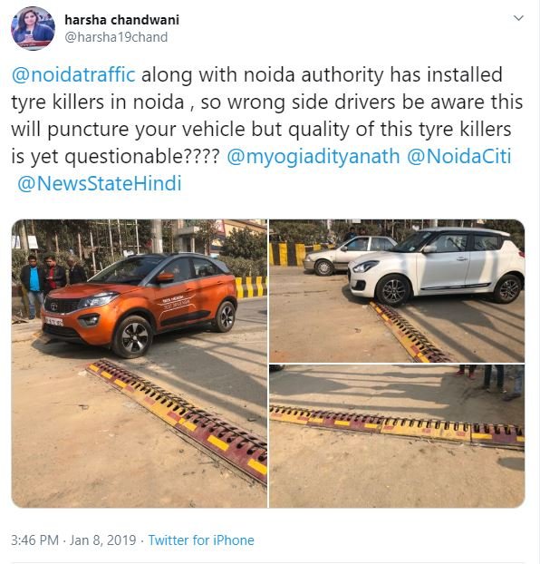
Task: Open harsha chandwani's profile picture
Action: click(x=34, y=28)
